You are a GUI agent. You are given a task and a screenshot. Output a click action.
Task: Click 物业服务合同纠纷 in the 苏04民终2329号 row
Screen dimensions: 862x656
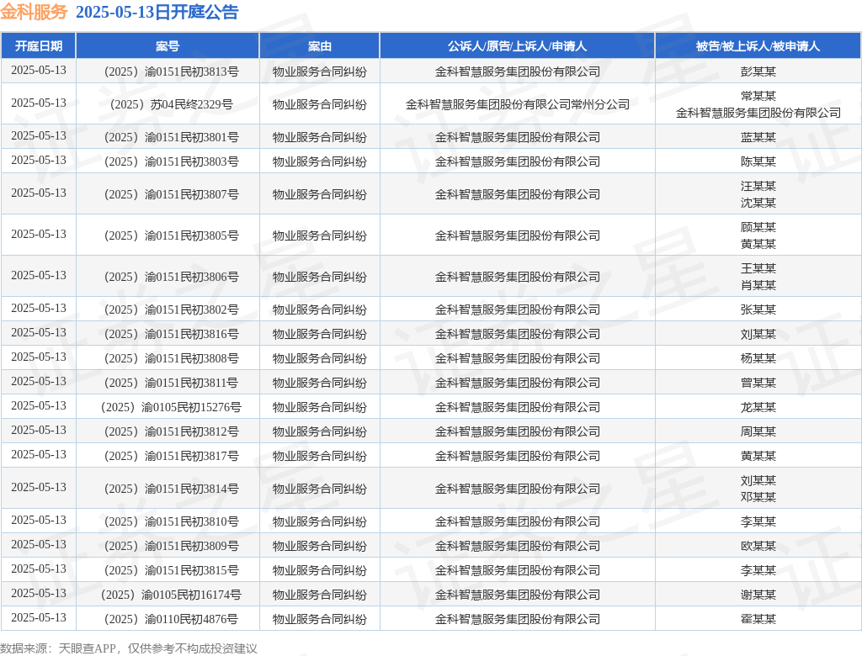[x=319, y=104]
